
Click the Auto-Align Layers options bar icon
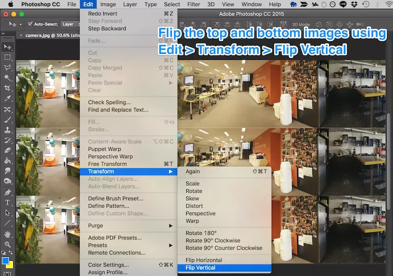point(283,25)
